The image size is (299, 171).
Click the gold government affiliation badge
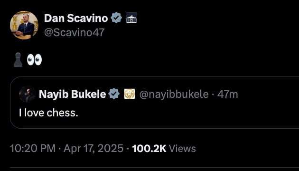[130, 94]
